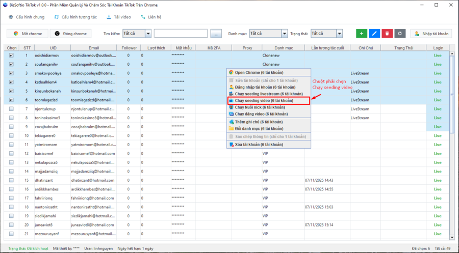Check the checkbox for row 7 njontulenup

11,109
